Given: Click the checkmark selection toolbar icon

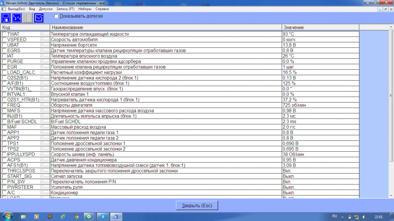Looking at the screenshot, I should click(39, 18).
